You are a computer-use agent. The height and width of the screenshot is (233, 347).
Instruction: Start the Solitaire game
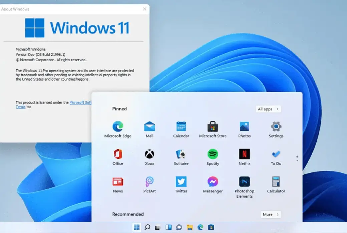[181, 157]
